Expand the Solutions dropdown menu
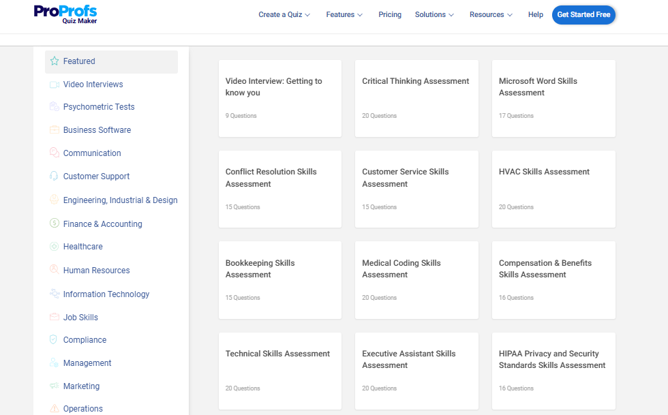The image size is (668, 415). coord(434,14)
